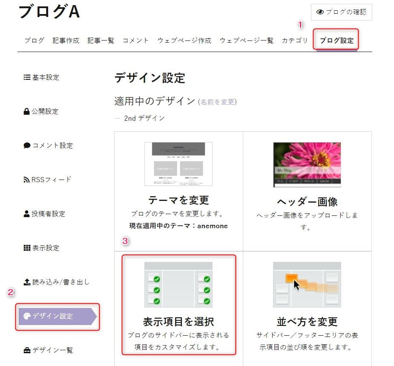Click the テーマを変更 heading

tap(178, 200)
